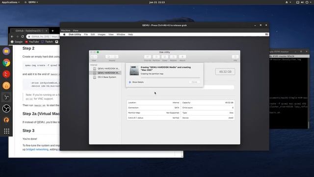
Task: Click the erase progress bar
Action: [170, 77]
